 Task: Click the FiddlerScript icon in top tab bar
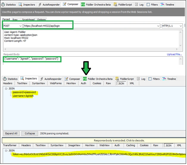click(x=115, y=4)
